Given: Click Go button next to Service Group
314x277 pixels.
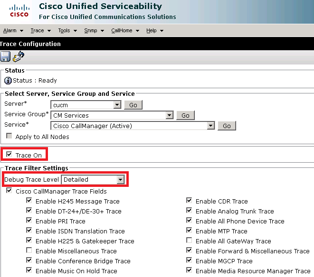Looking at the screenshot, I should [x=185, y=115].
